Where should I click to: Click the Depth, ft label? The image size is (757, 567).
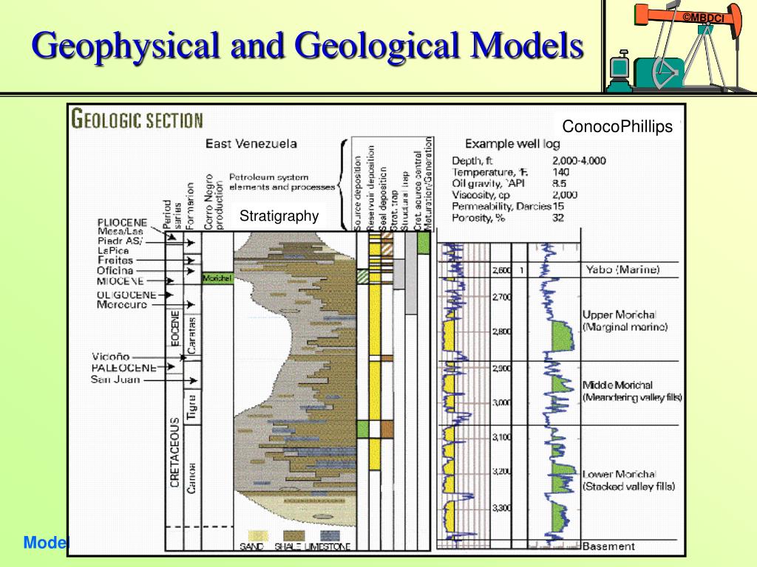coord(472,161)
